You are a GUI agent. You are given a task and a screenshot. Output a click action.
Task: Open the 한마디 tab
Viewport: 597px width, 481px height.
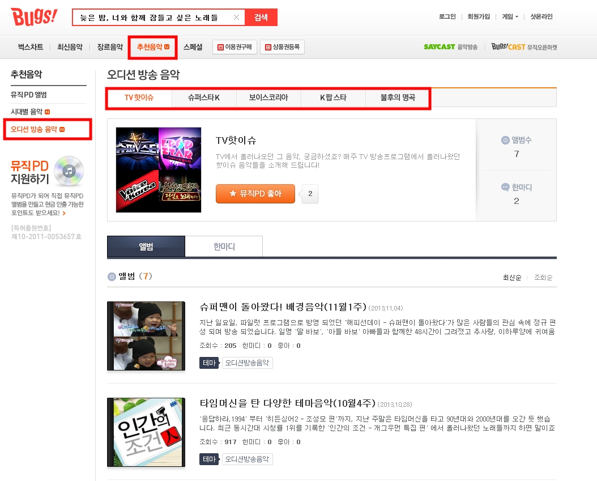pyautogui.click(x=224, y=246)
